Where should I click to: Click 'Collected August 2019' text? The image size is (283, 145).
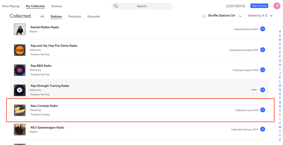pos(245,70)
